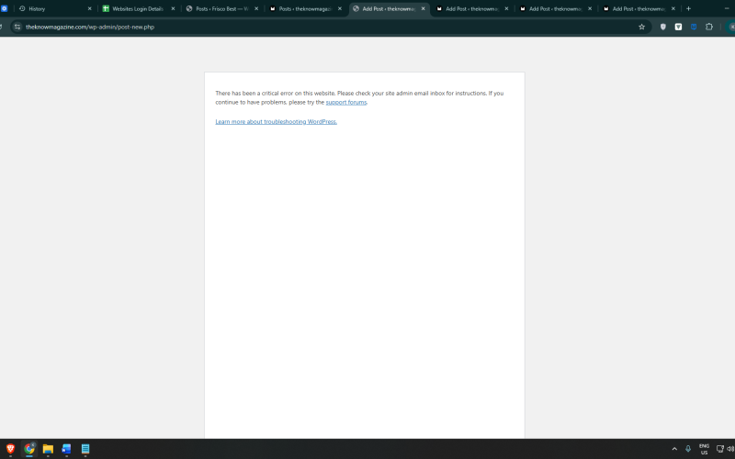The height and width of the screenshot is (459, 735).
Task: Open Brave browser from the taskbar
Action: [11, 449]
